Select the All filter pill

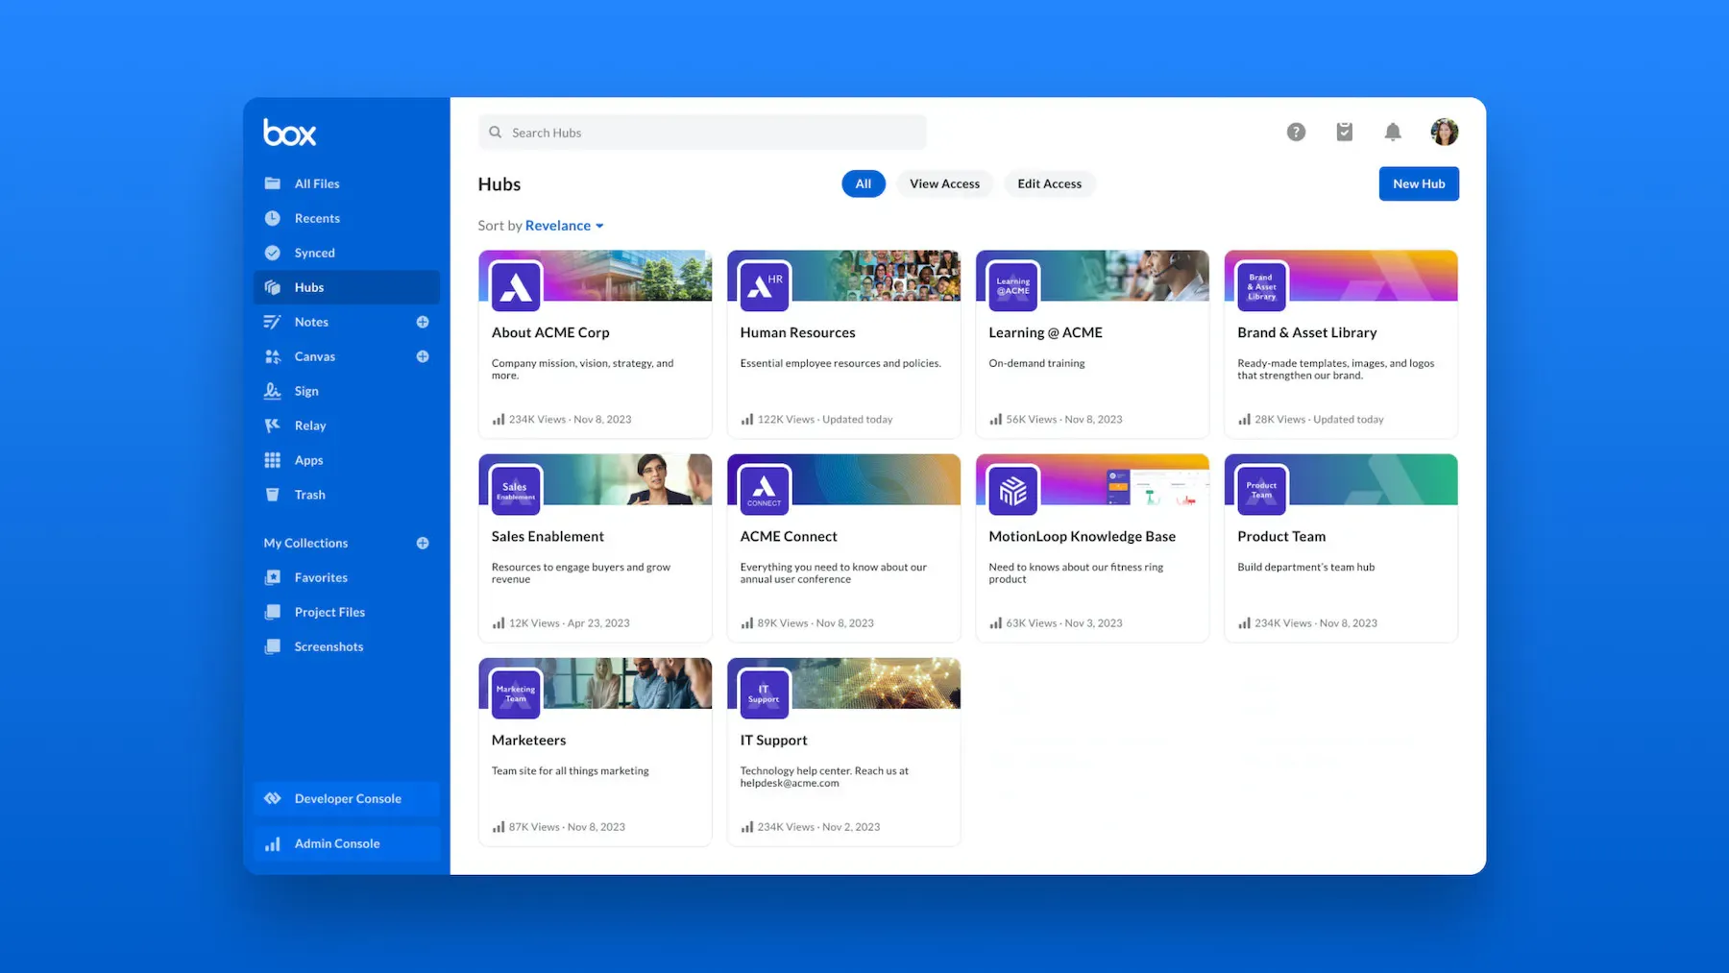coord(863,184)
